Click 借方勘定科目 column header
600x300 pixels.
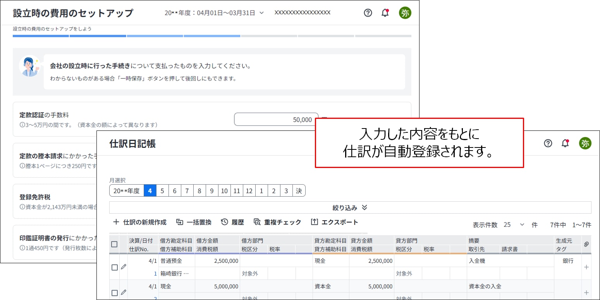176,241
